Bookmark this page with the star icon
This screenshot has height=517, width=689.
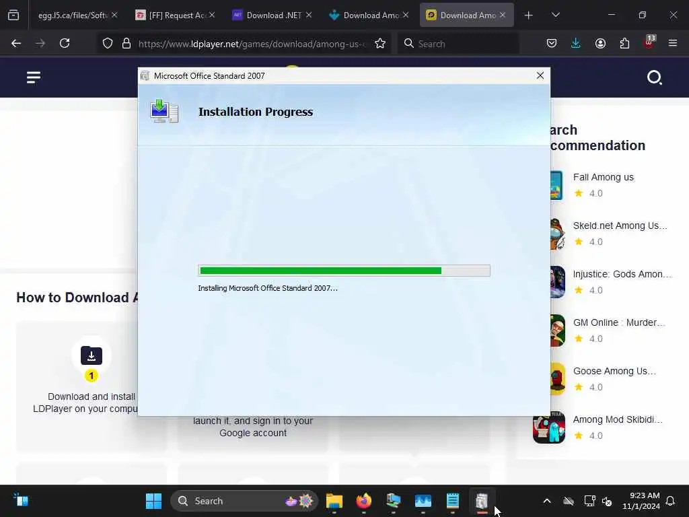[380, 44]
